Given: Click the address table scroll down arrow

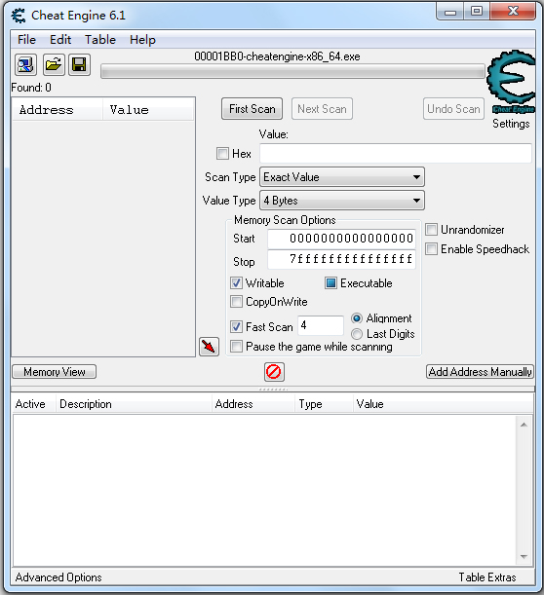Looking at the screenshot, I should 524,557.
